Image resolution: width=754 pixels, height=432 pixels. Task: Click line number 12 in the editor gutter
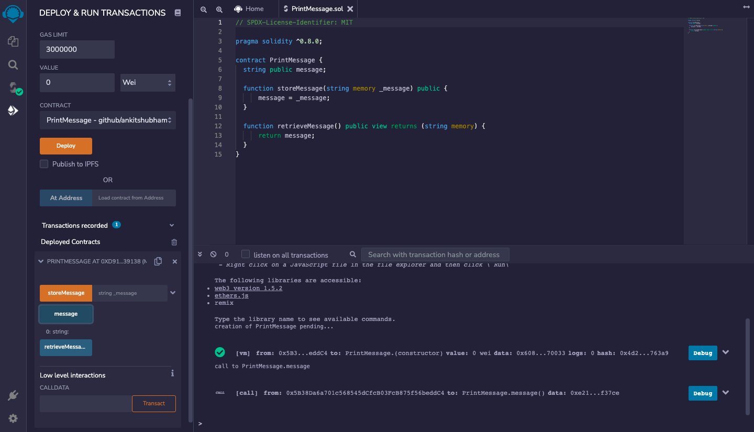(x=218, y=126)
